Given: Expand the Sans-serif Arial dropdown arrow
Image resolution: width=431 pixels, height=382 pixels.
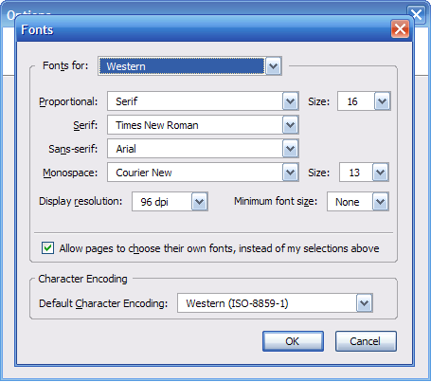Looking at the screenshot, I should [290, 149].
